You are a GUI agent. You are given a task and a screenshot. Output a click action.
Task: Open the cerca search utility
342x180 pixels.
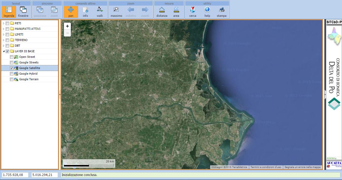tap(193, 12)
